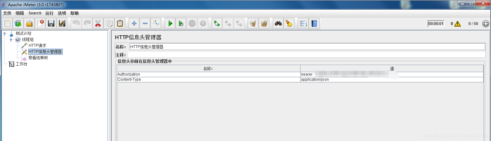Open the 帮助 menu
This screenshot has width=491, height=141.
point(74,13)
